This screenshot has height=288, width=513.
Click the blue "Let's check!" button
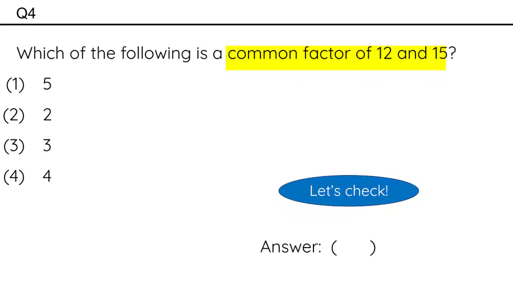[x=348, y=191]
